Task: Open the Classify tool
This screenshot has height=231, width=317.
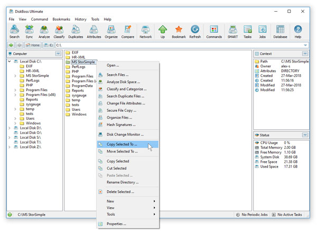Action: (59, 32)
